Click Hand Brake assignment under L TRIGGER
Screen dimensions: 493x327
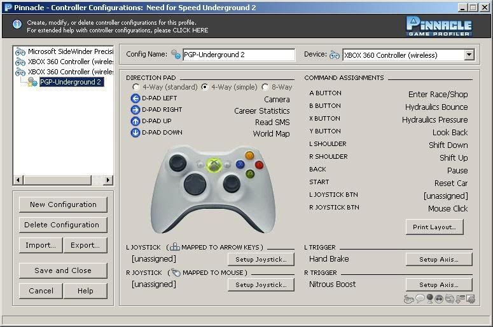(329, 259)
